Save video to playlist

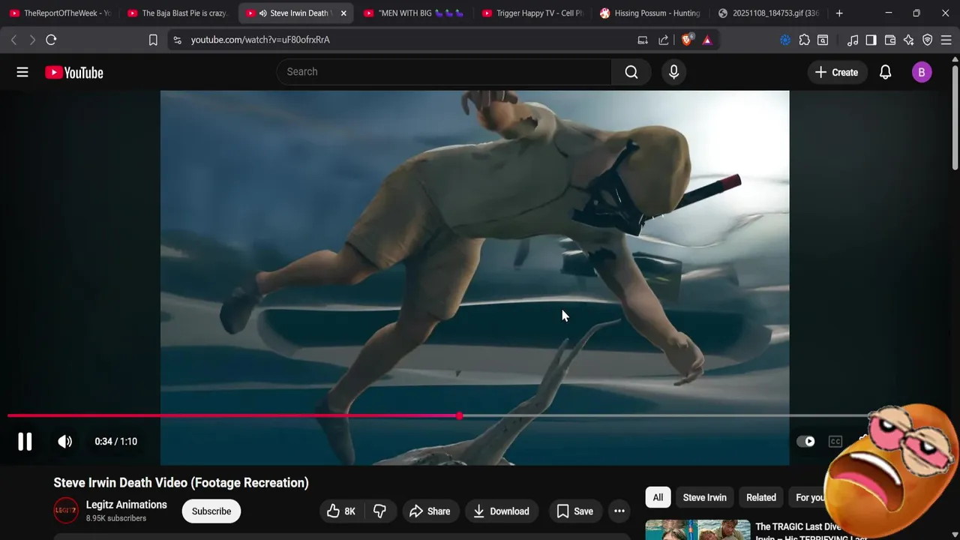coord(574,511)
